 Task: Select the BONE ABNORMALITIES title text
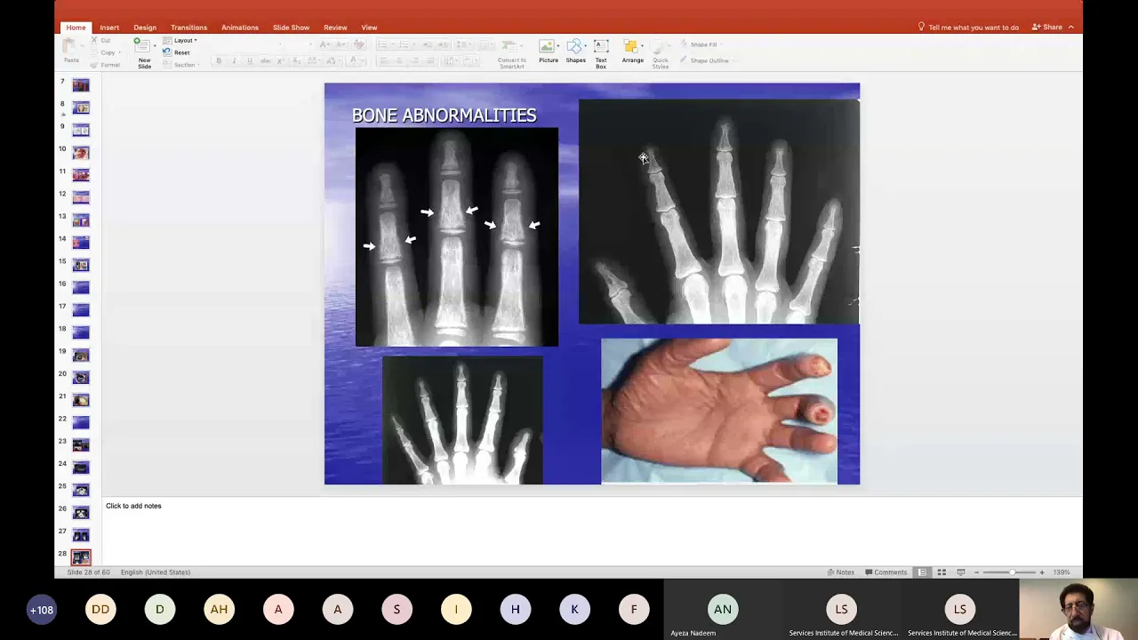(444, 116)
